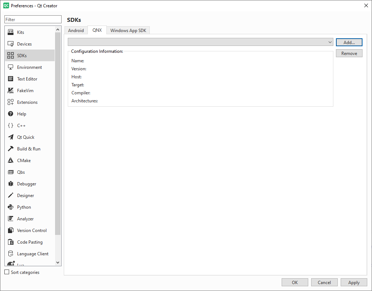Open the Kits category icon

[x=11, y=32]
